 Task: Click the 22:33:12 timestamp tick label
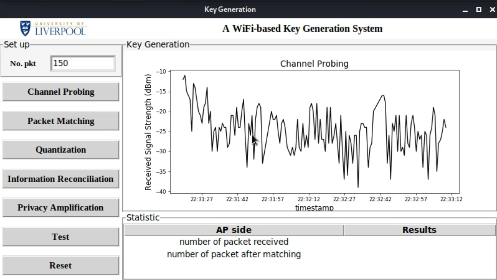(451, 199)
